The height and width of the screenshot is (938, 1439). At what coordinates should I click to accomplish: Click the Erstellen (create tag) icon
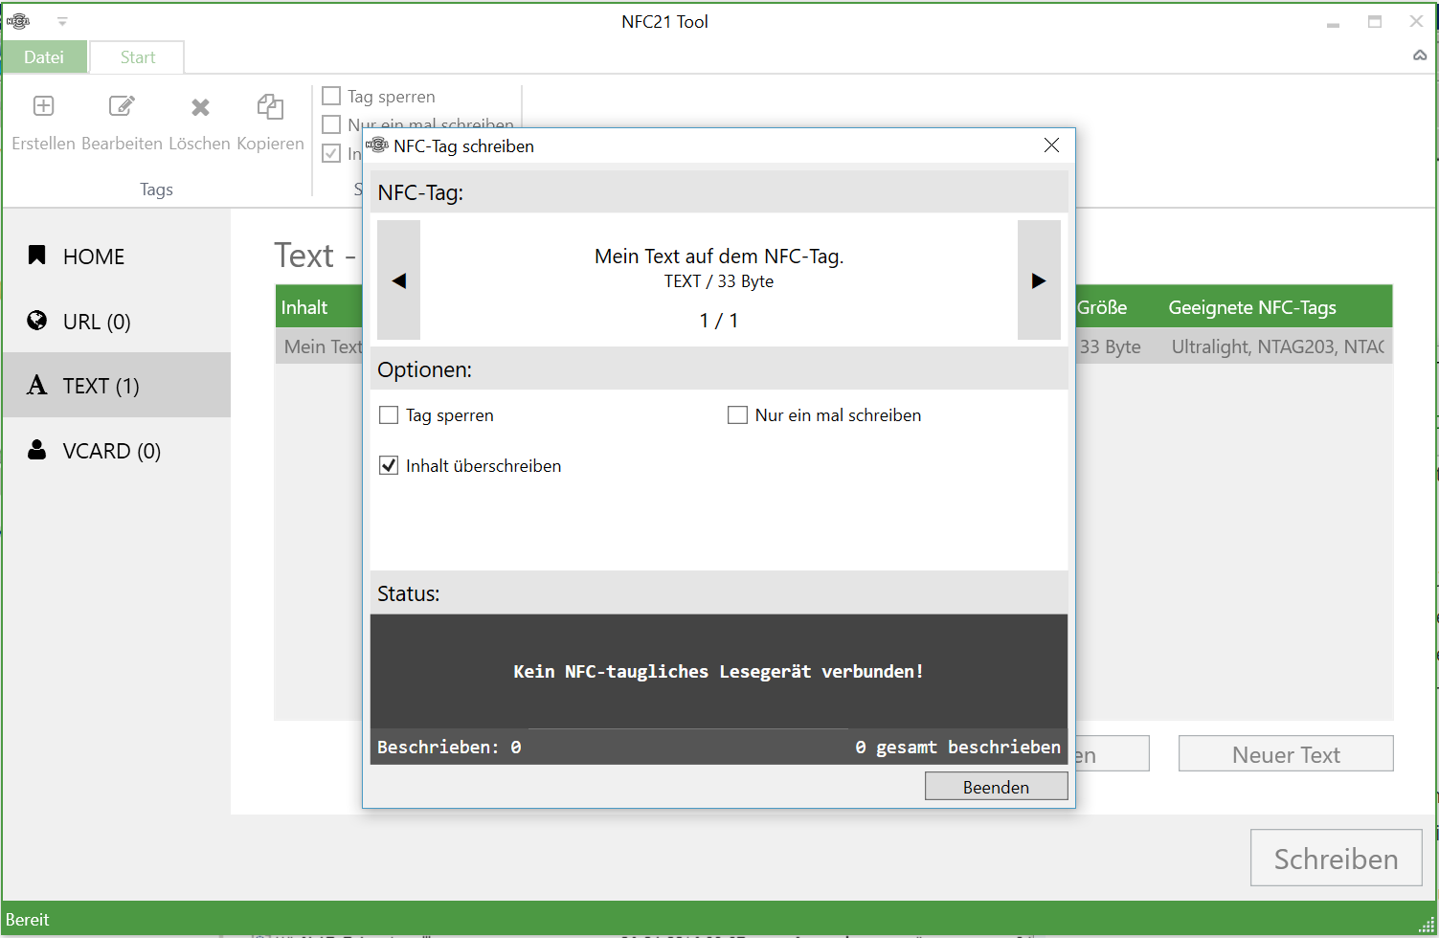click(43, 105)
